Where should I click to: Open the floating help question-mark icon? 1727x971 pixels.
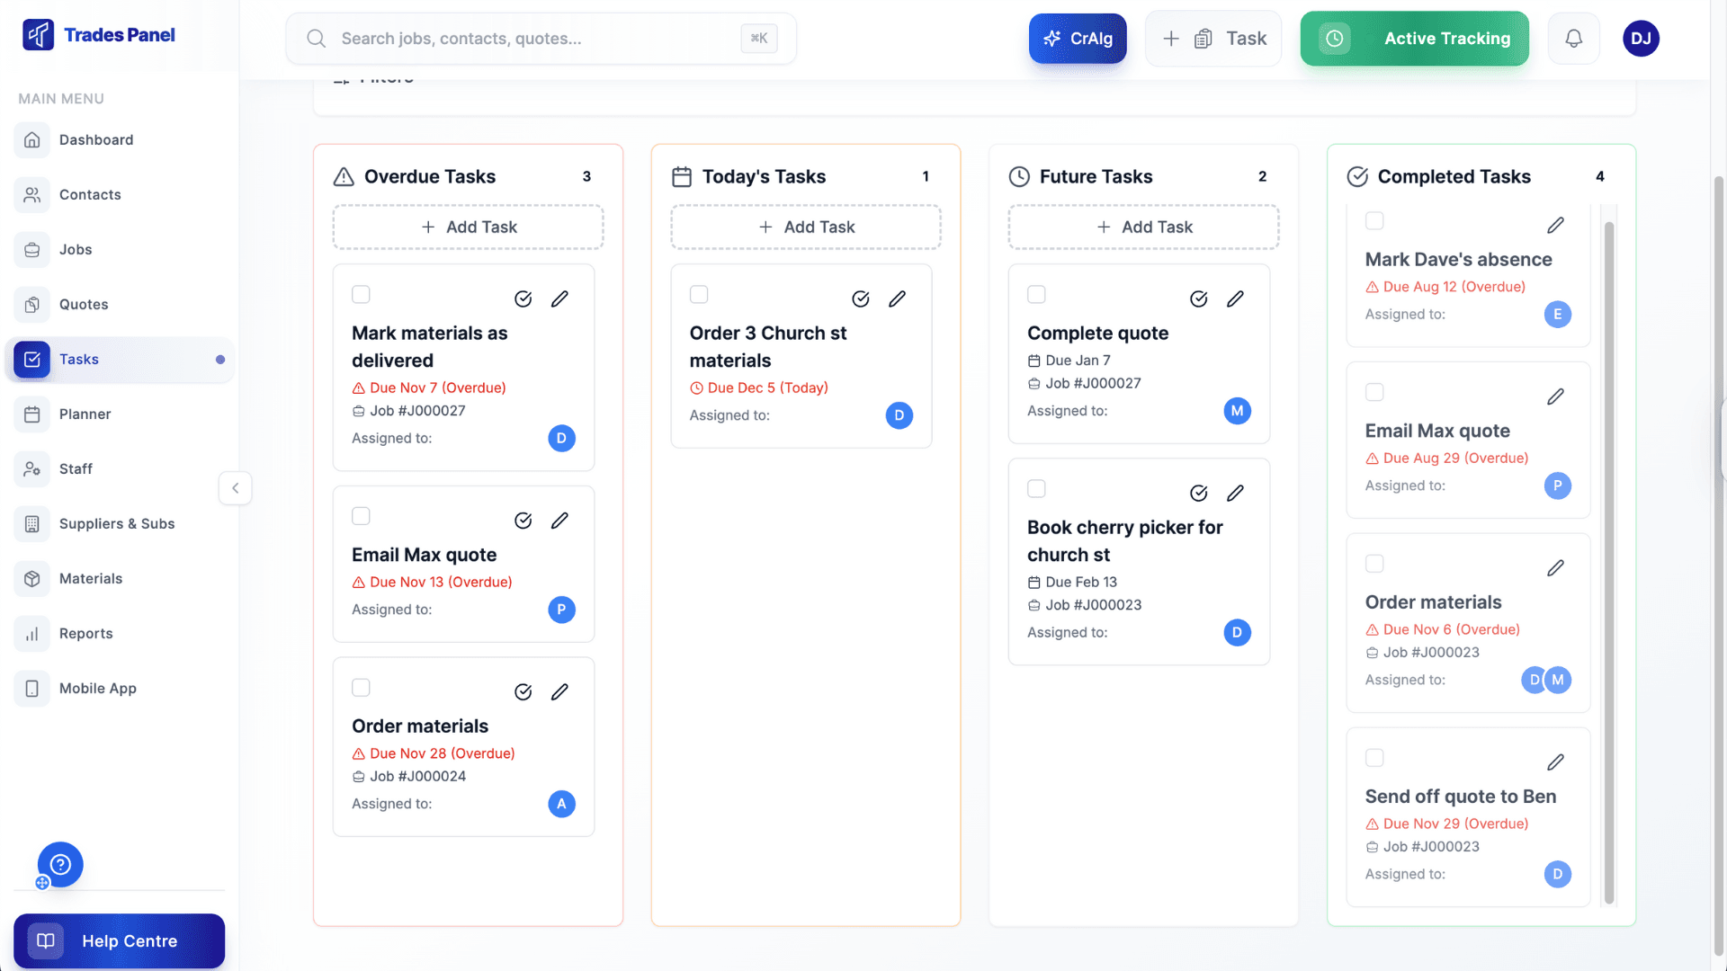pyautogui.click(x=60, y=864)
